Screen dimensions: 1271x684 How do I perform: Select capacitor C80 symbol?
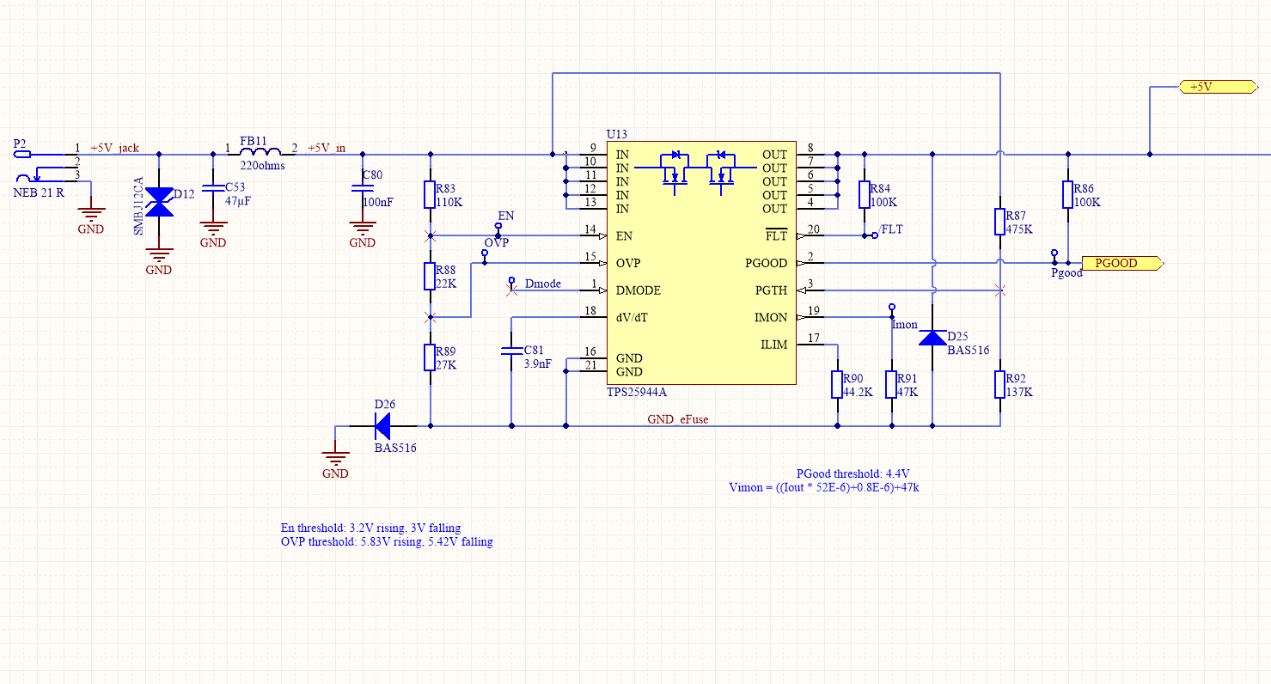pos(363,189)
